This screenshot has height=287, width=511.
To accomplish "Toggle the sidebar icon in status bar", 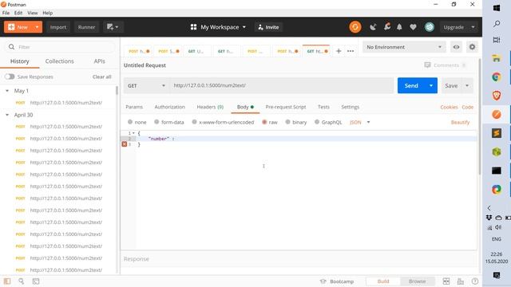I will click(7, 281).
